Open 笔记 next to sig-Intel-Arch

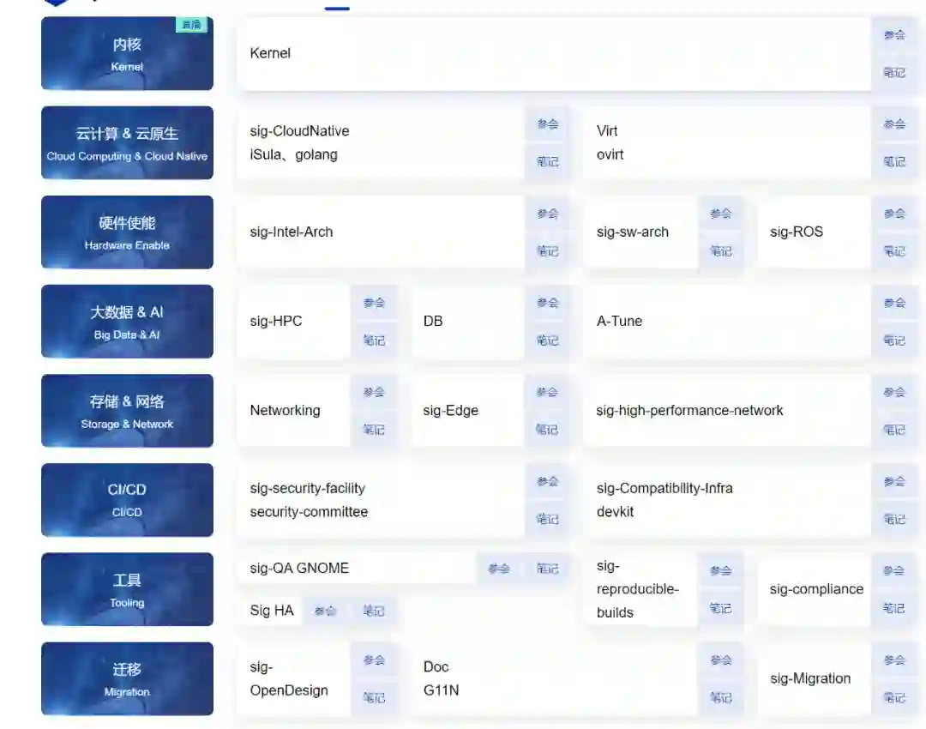(x=547, y=251)
